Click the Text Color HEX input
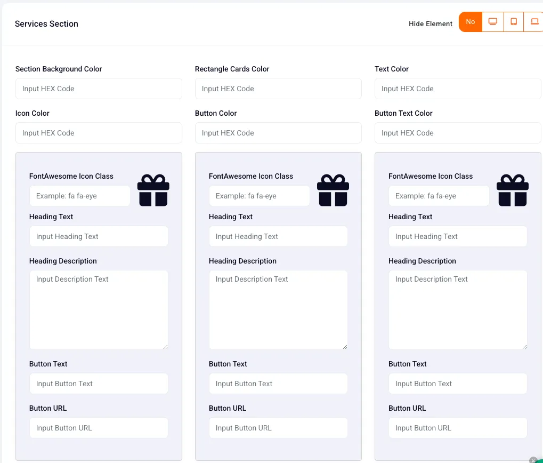This screenshot has height=463, width=543. point(458,89)
